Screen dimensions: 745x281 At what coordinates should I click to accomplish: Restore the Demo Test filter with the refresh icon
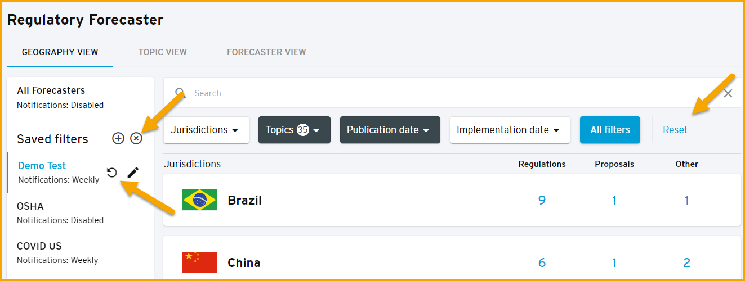click(111, 173)
